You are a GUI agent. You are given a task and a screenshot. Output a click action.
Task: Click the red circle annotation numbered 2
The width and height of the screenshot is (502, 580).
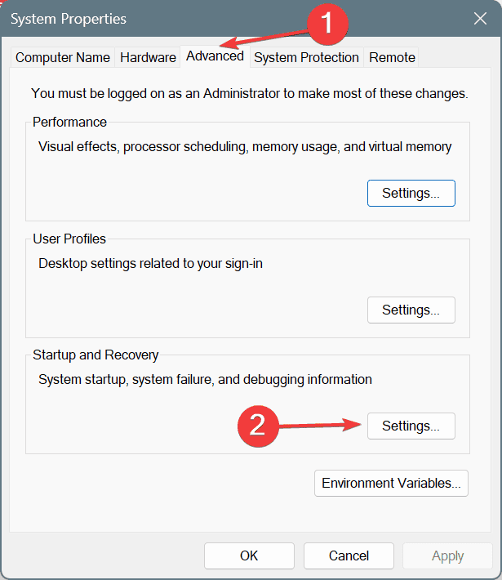point(258,426)
